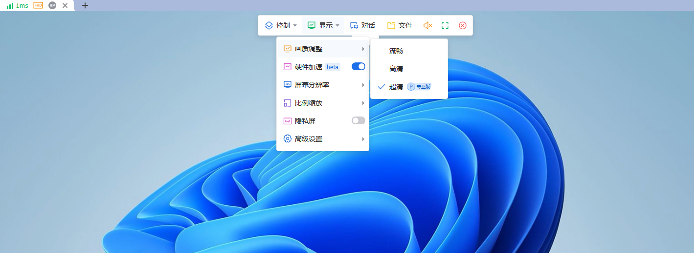The width and height of the screenshot is (694, 253).
Task: Open the 文件 transfer menu
Action: pyautogui.click(x=400, y=25)
